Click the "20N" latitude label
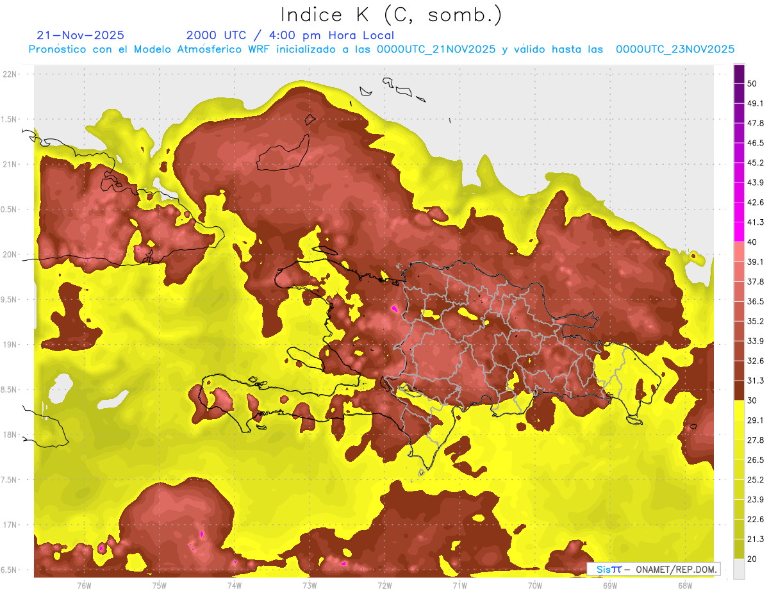 tap(10, 254)
